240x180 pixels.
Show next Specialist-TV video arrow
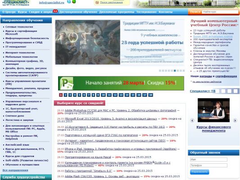(x=235, y=120)
